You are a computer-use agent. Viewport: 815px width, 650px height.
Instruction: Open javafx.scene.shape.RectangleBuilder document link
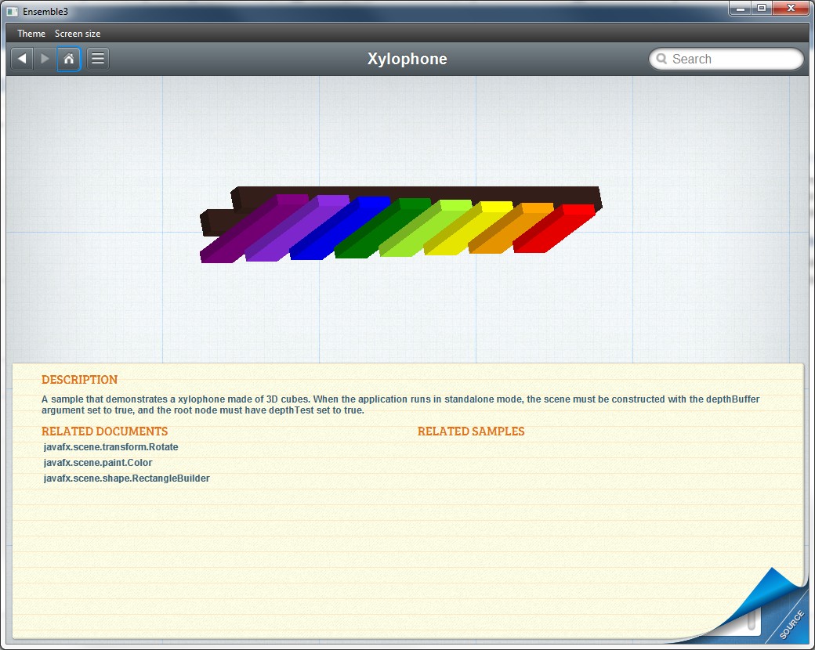(x=127, y=478)
